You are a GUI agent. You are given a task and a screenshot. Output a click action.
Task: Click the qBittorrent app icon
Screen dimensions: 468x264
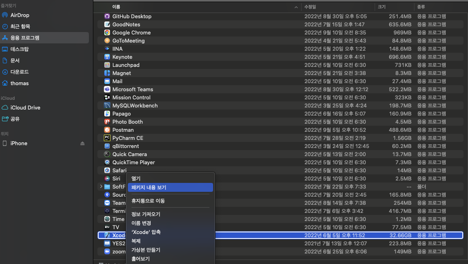pos(107,146)
